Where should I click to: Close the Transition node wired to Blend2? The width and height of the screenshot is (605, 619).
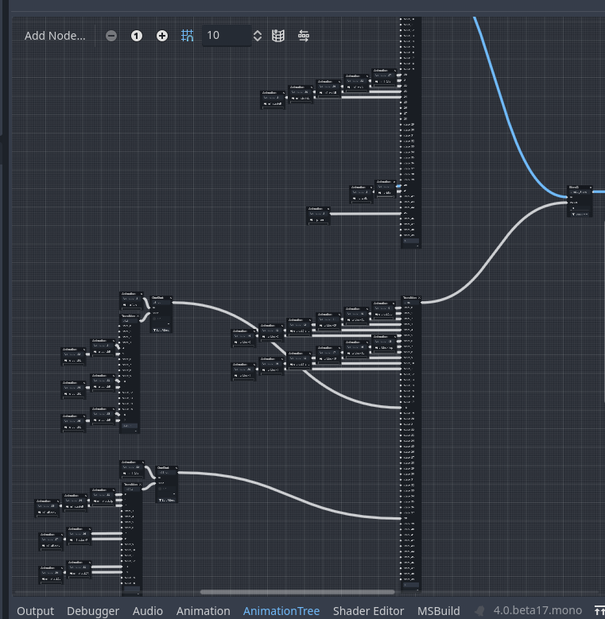[x=419, y=298]
